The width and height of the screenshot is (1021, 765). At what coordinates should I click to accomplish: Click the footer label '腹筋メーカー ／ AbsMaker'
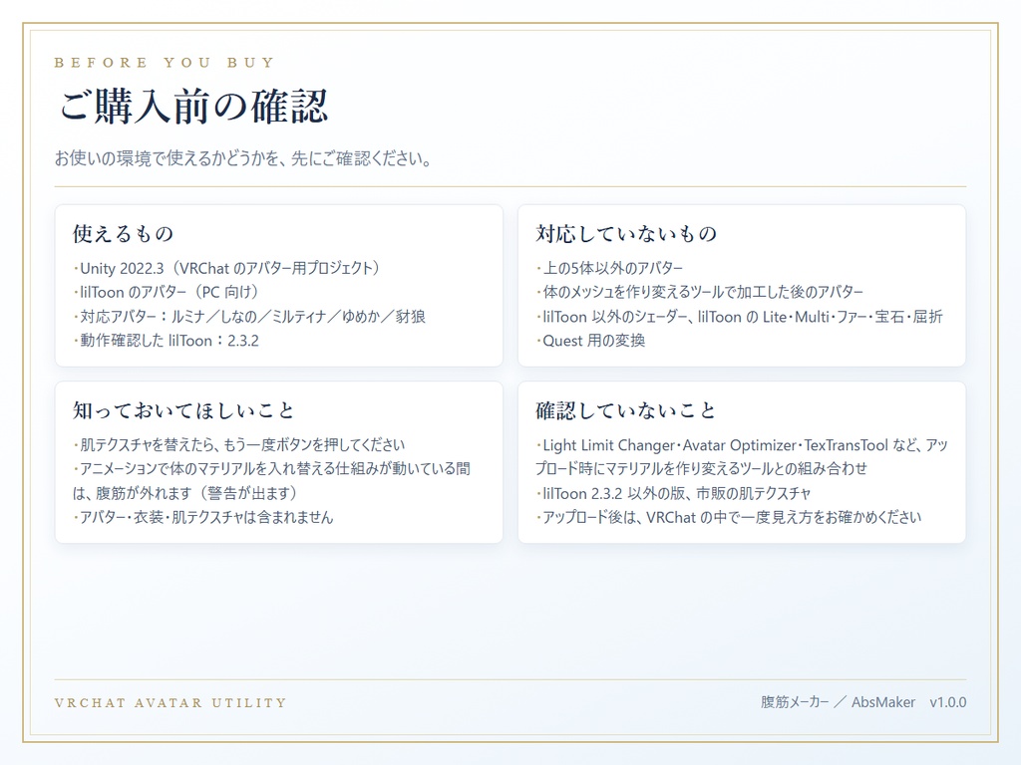point(838,702)
